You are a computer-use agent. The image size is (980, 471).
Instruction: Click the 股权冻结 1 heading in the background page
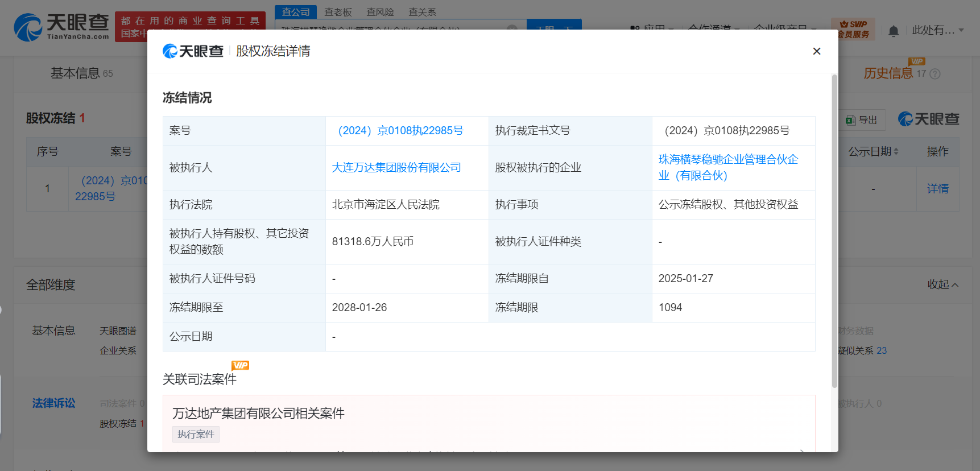click(56, 118)
